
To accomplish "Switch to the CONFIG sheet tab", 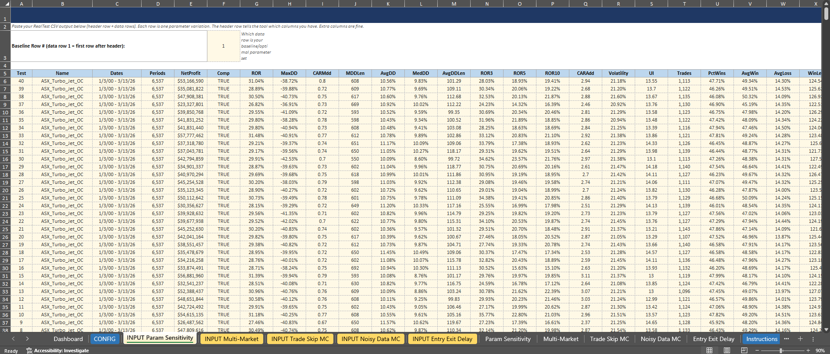I will click(105, 339).
